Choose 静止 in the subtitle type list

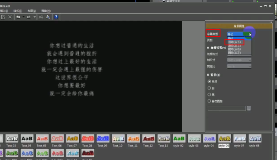click(239, 38)
